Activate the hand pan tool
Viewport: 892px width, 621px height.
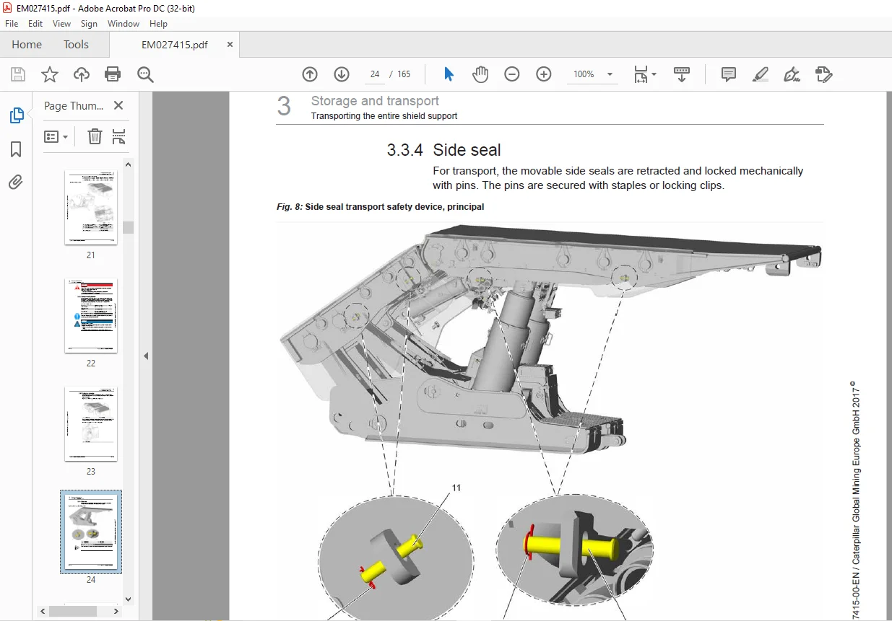pos(480,74)
